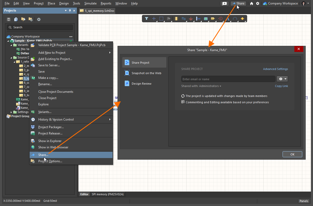Confirm the Share dialog with OK
Screen dimensions: 313x206
click(292, 154)
